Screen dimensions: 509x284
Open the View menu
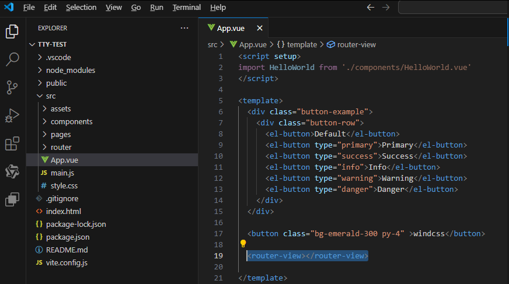114,7
